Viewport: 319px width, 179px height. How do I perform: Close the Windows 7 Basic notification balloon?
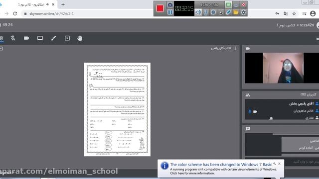coord(279,164)
